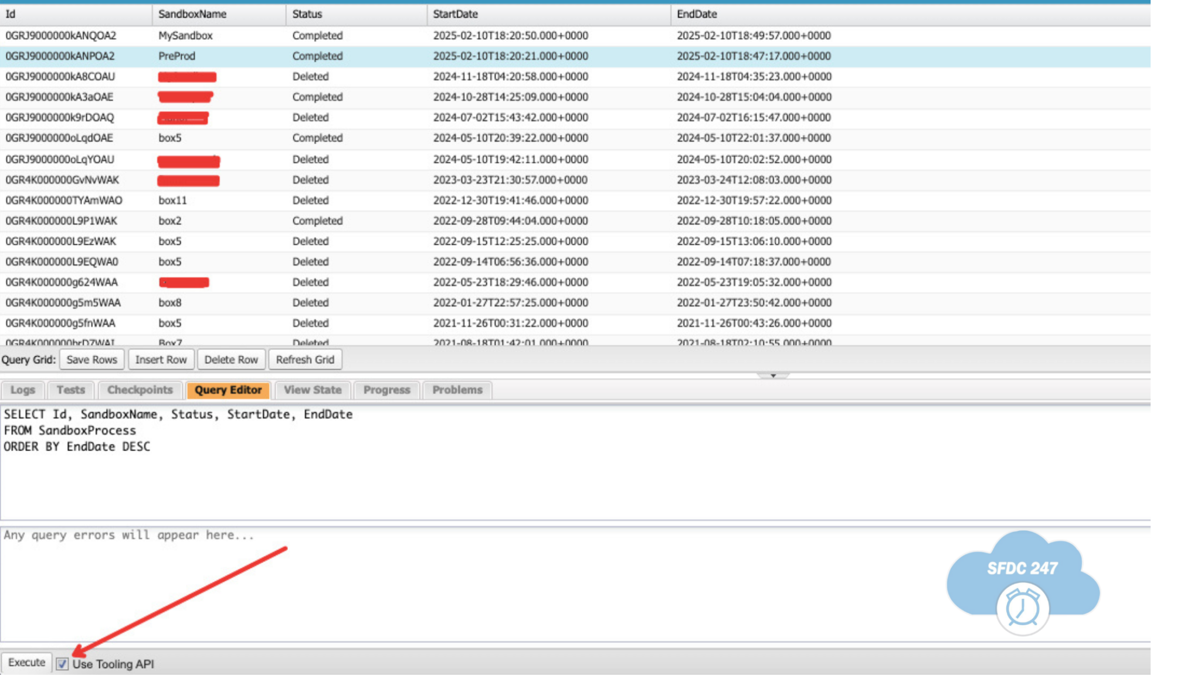Execute the SOQL query
The image size is (1201, 675).
26,662
